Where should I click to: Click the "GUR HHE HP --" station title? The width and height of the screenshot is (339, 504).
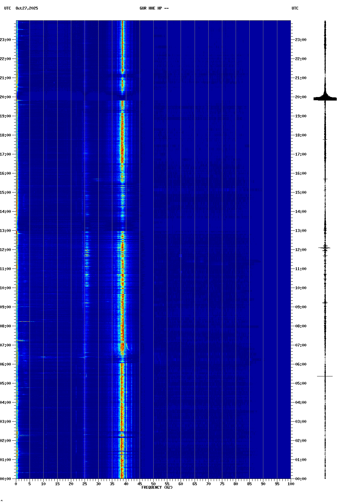coord(154,8)
